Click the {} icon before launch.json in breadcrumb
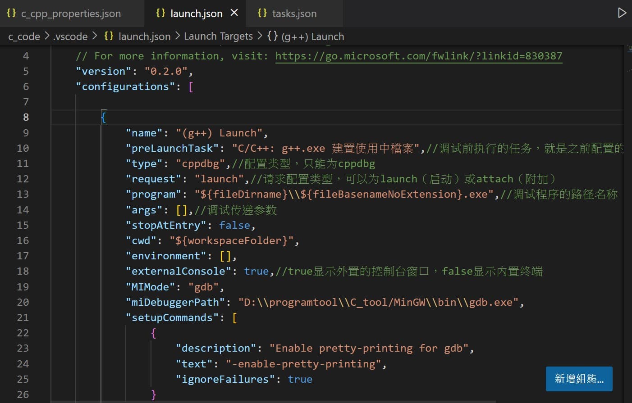Viewport: 632px width, 403px height. [x=109, y=36]
